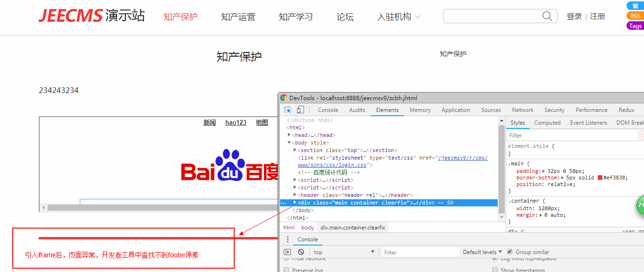Open the purple Tags badge
Image resolution: width=644 pixels, height=272 pixels.
[635, 26]
